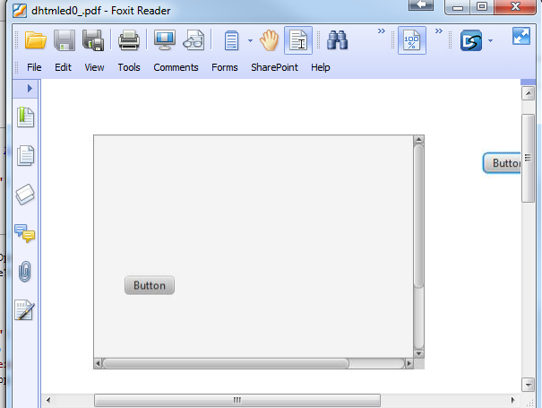Open search with the binoculars icon
Image resolution: width=542 pixels, height=408 pixels.
337,40
